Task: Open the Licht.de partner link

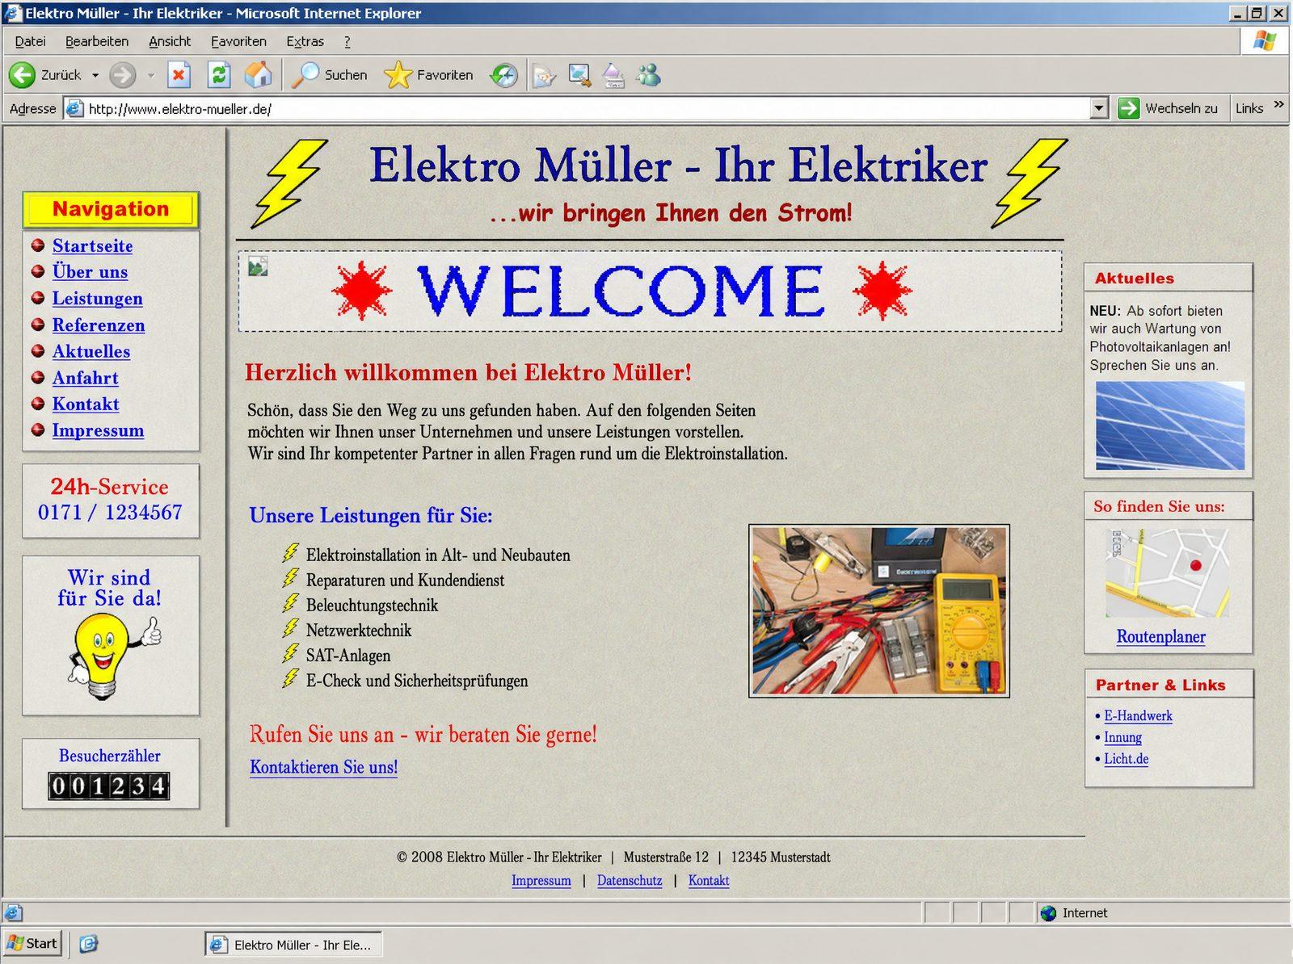Action: (1126, 759)
